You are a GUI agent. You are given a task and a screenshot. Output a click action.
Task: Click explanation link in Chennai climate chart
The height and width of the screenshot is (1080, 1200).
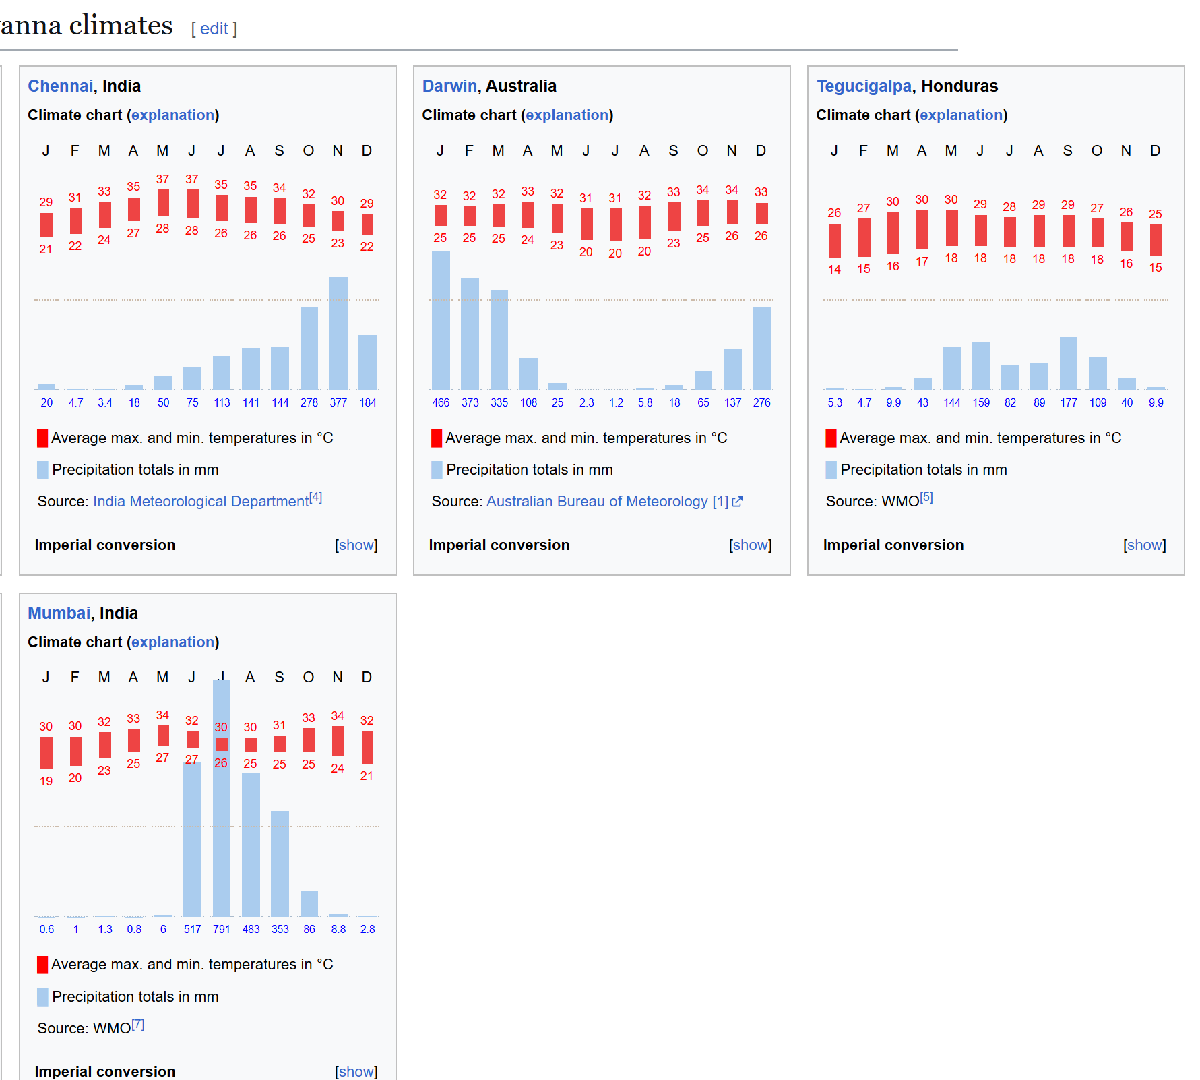pos(172,115)
